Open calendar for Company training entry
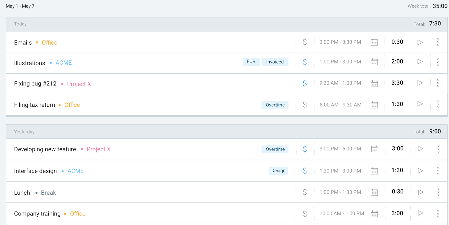This screenshot has height=225, width=449. point(374,213)
